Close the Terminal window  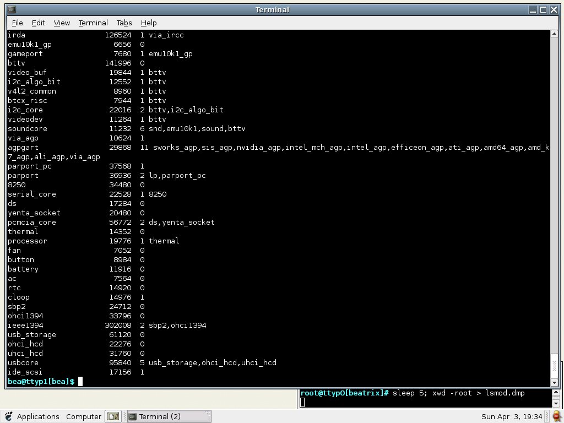pos(554,10)
